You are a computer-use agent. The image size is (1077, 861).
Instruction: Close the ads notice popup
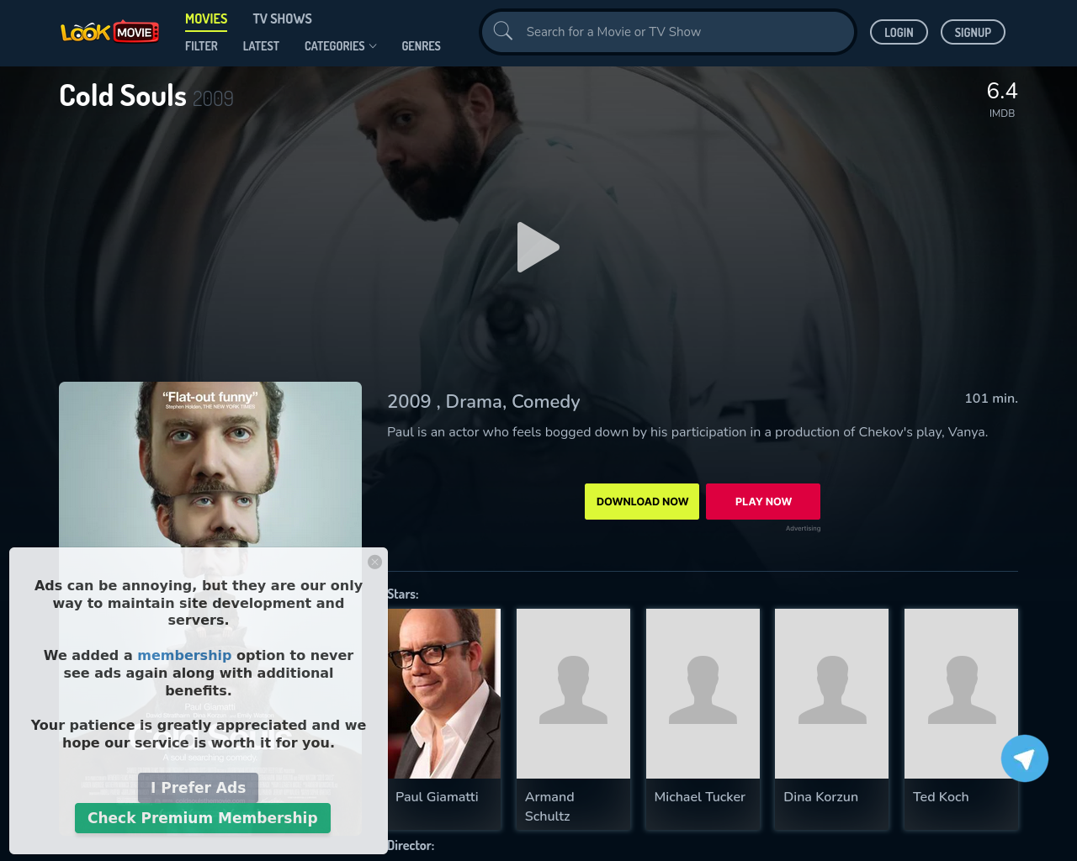click(375, 562)
